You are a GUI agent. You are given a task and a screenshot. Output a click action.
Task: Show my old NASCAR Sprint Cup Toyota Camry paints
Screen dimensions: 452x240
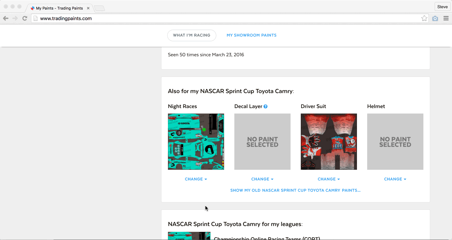(x=295, y=190)
